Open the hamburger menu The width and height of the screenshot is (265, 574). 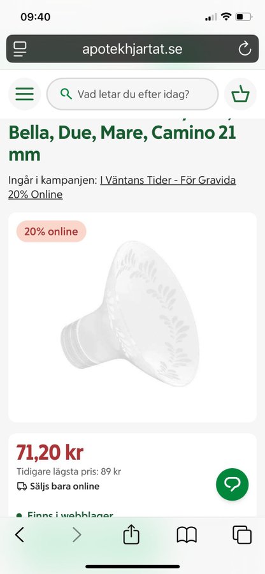tap(24, 94)
